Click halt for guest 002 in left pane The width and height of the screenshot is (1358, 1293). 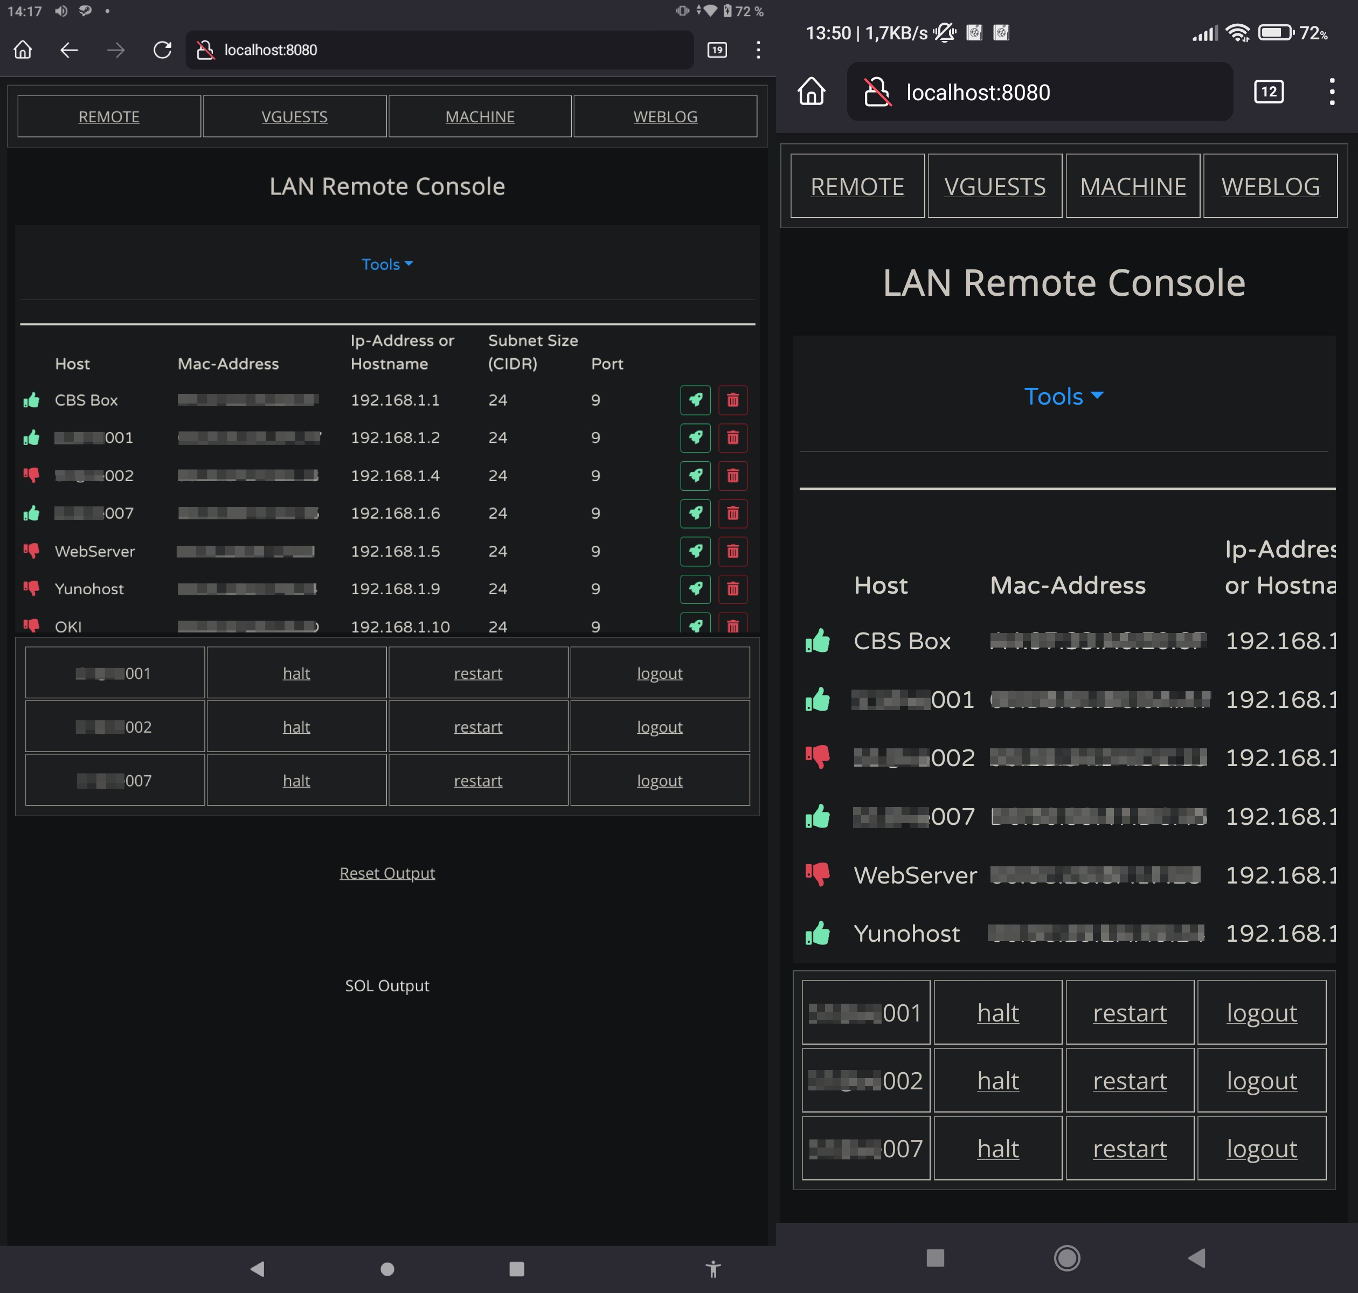(296, 726)
